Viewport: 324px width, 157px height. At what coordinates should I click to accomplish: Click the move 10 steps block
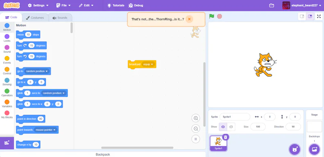(x=28, y=34)
